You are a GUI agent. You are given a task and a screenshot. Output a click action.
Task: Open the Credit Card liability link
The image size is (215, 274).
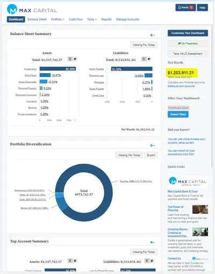coord(98,95)
